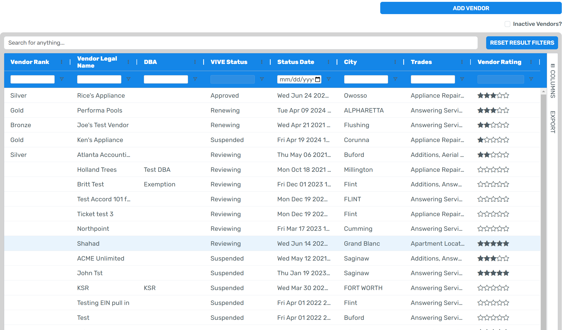Focus the Search for anything field
Screen dimensions: 562x330
tap(241, 43)
